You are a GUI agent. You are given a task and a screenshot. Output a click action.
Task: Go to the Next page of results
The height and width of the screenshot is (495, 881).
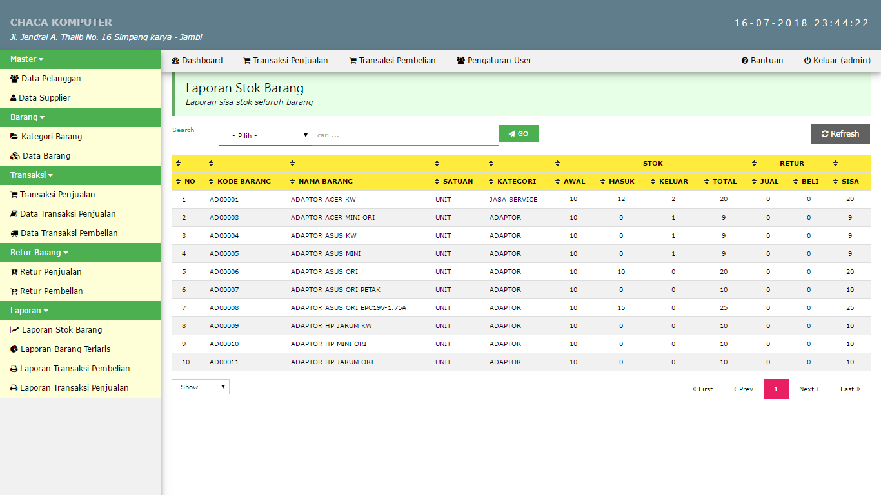tap(809, 389)
